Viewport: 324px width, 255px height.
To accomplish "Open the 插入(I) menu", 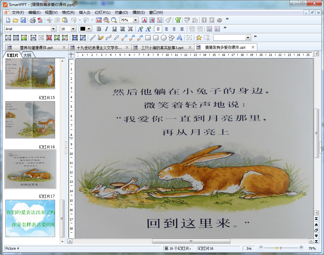I will tap(84, 13).
